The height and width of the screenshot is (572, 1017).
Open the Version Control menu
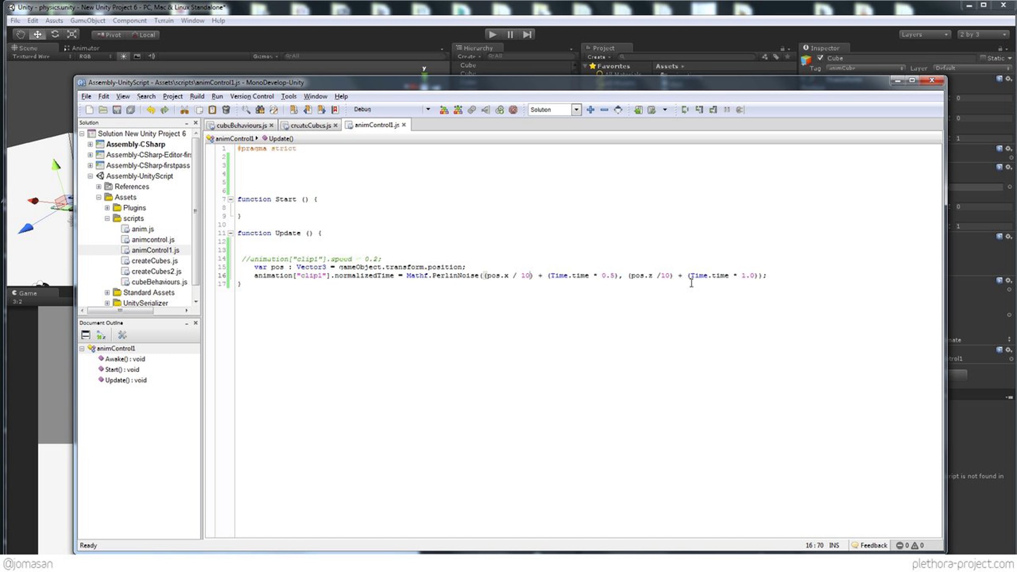tap(252, 97)
